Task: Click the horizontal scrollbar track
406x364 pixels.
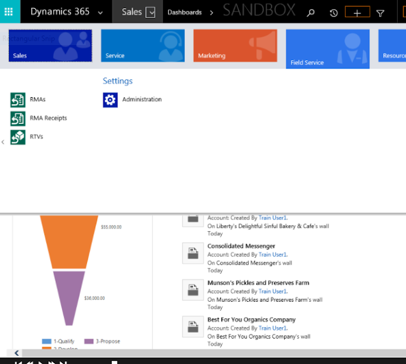Action: [214, 353]
